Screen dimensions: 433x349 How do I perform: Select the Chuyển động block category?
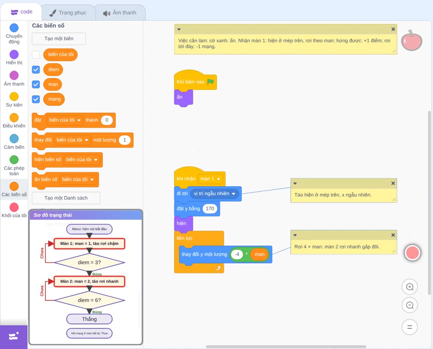(14, 33)
